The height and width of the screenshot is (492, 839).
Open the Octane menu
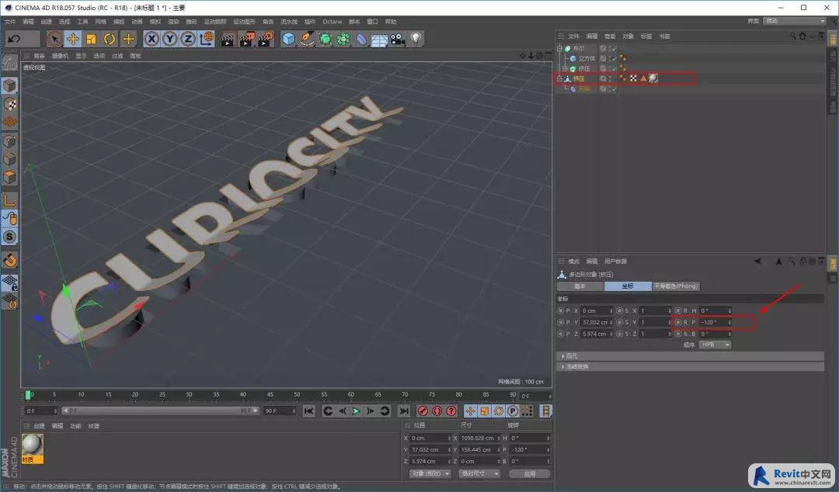pos(332,22)
